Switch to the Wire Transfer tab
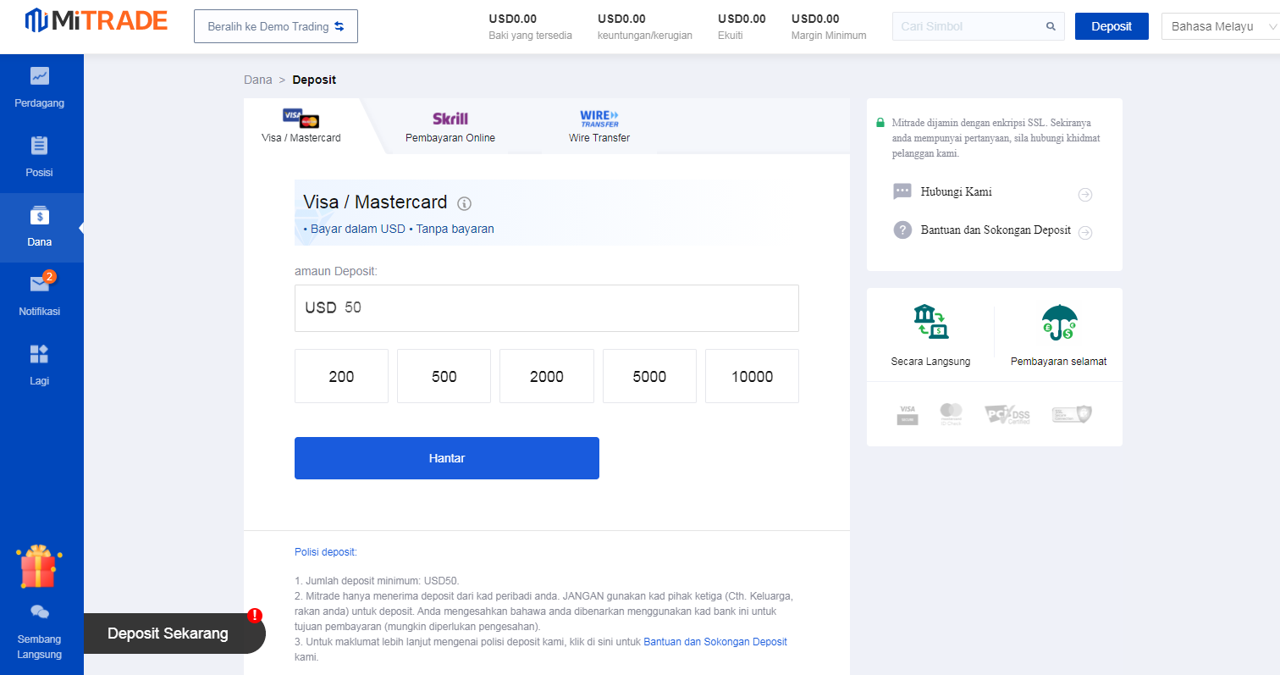This screenshot has width=1280, height=675. click(x=599, y=126)
